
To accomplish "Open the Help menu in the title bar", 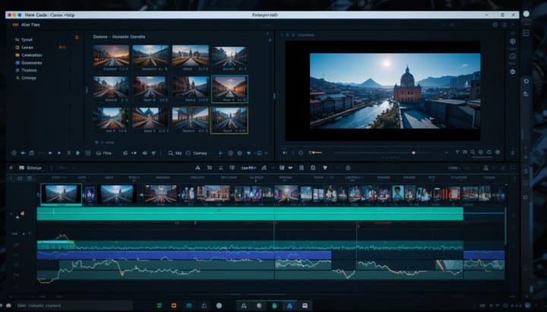I will [68, 15].
